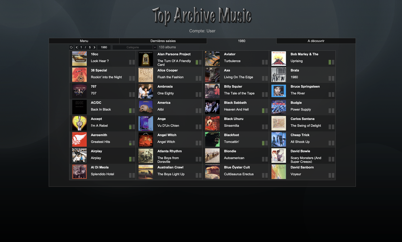This screenshot has height=242, width=402.
Task: Open the AC/DC Back In Black cover
Action: (x=79, y=107)
